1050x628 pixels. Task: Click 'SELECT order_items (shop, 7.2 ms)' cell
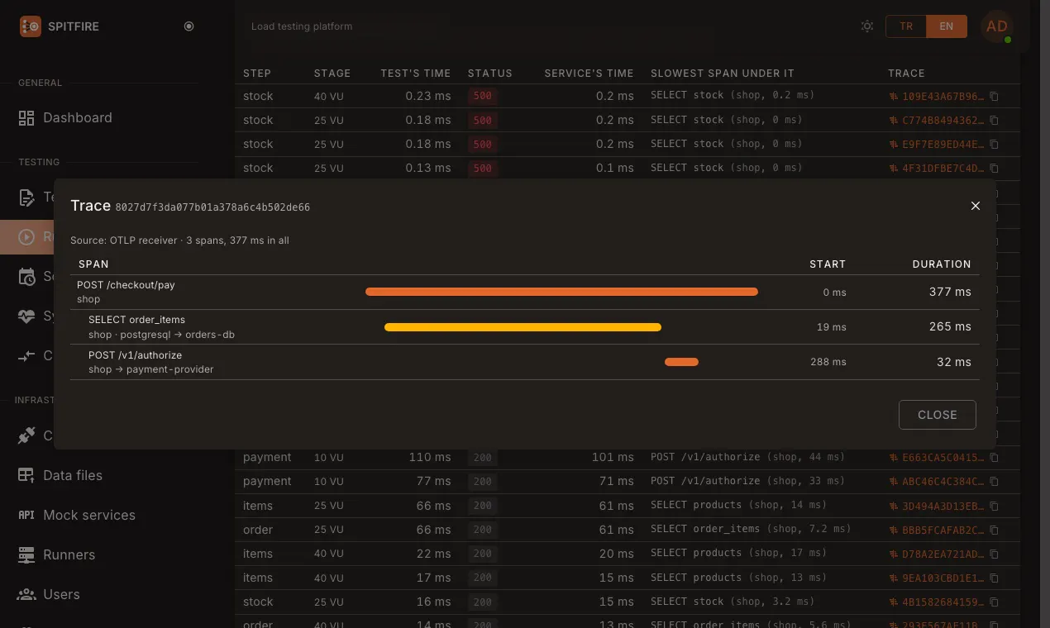point(751,530)
